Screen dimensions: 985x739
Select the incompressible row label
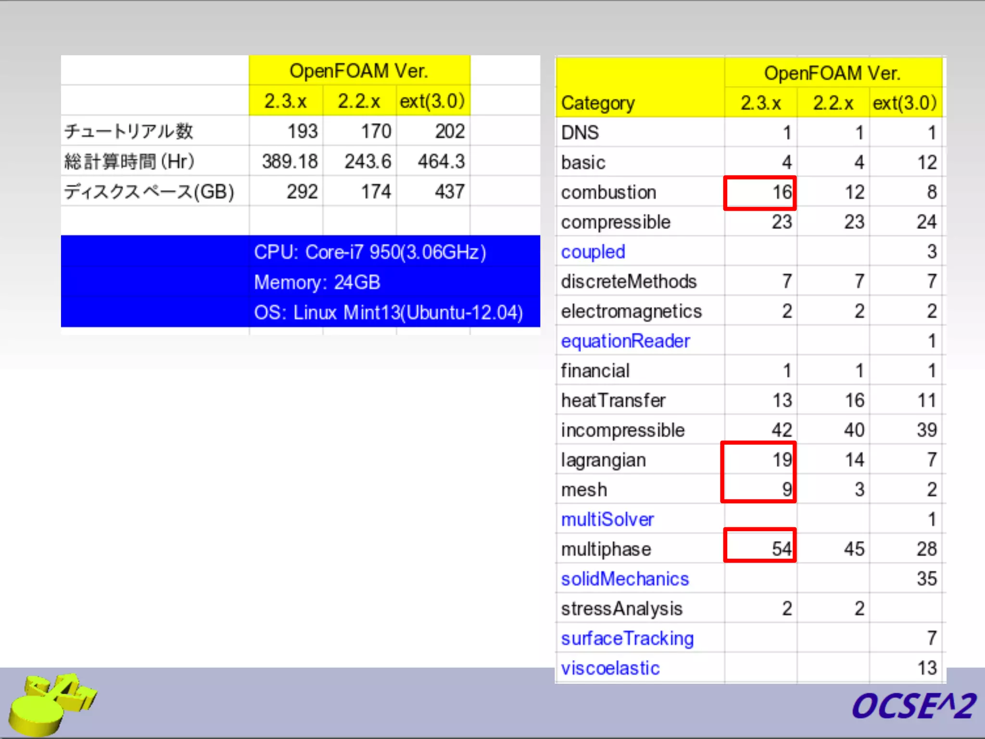pyautogui.click(x=622, y=430)
